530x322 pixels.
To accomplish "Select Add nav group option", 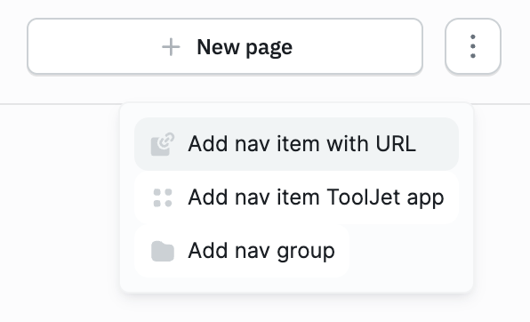I will pyautogui.click(x=242, y=251).
